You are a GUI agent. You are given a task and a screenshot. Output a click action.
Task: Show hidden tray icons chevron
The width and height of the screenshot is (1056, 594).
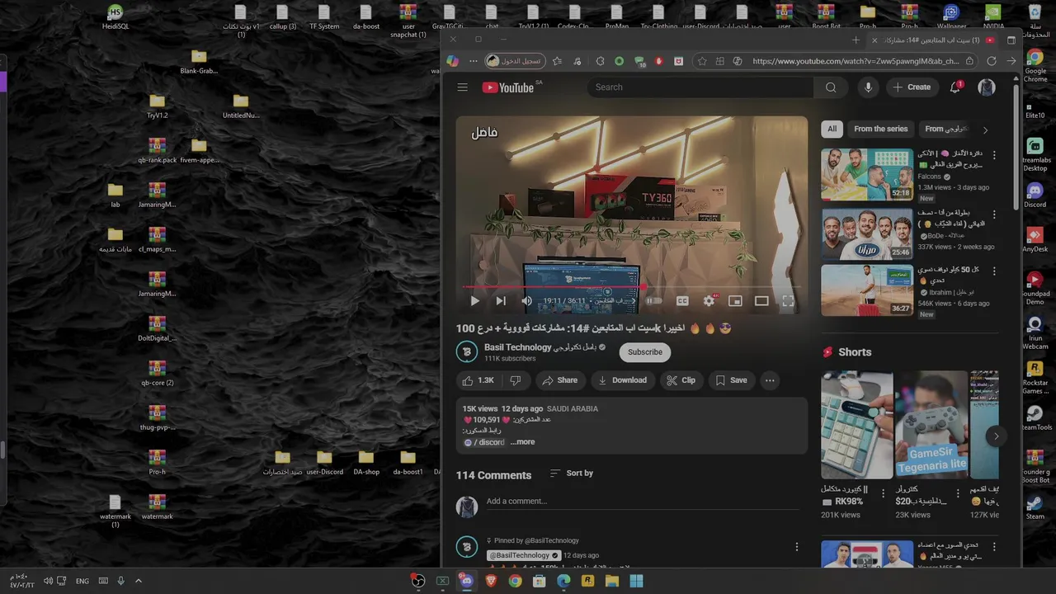click(x=138, y=581)
